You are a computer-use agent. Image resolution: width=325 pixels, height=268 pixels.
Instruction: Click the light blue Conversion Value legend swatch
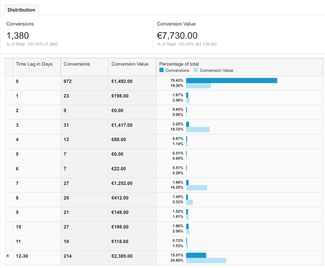click(196, 70)
